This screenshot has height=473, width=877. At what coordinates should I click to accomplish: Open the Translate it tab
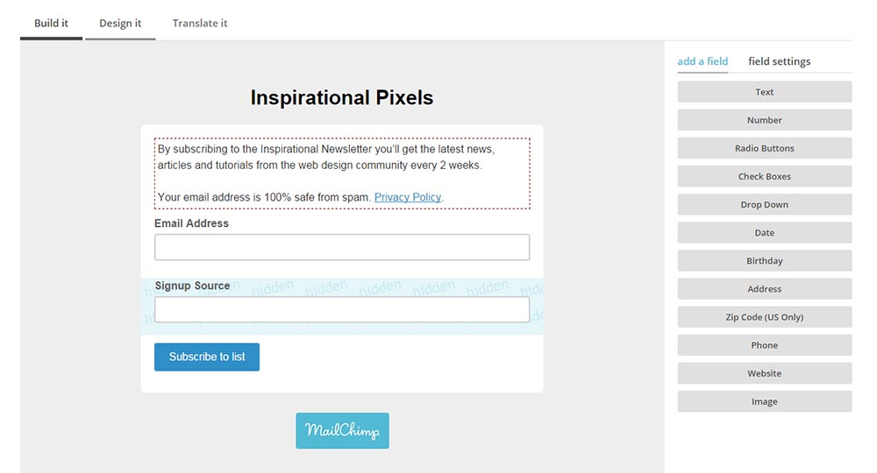[200, 24]
